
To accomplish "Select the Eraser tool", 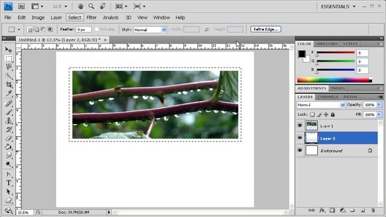I will click(8, 138).
